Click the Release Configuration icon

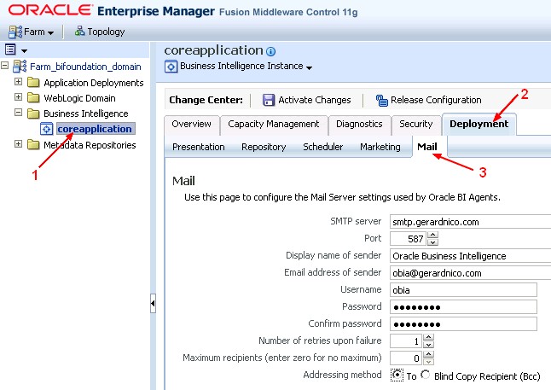pyautogui.click(x=382, y=100)
